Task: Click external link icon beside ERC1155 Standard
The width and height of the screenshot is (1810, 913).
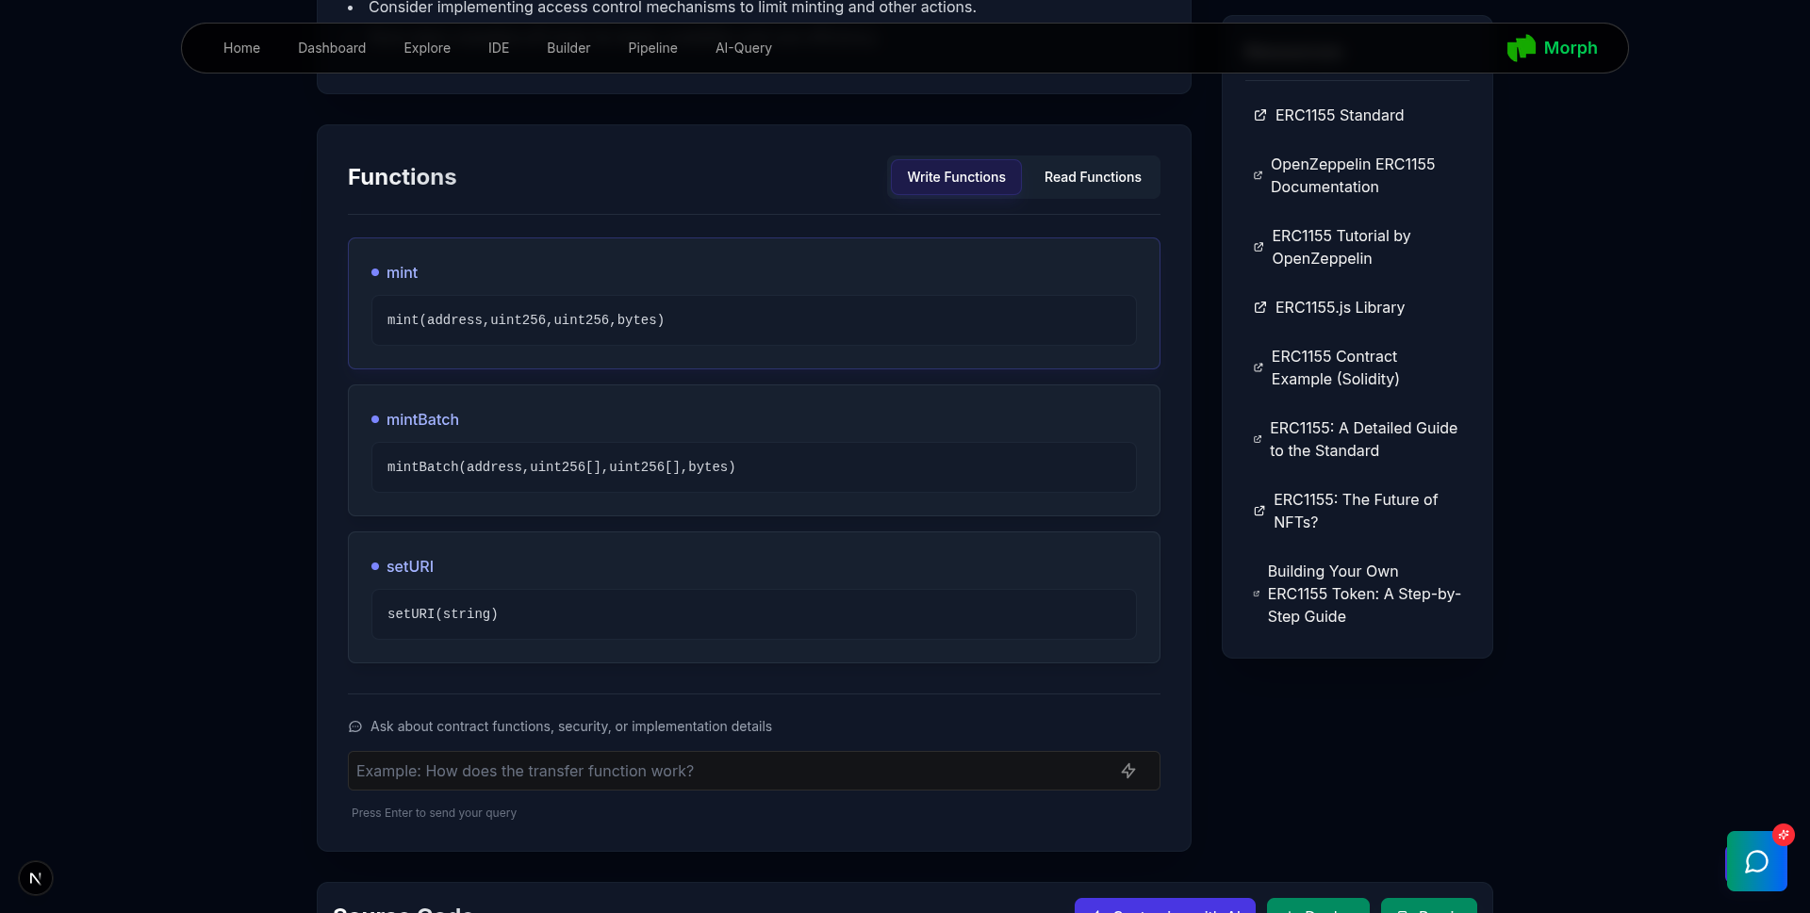Action: [x=1259, y=115]
